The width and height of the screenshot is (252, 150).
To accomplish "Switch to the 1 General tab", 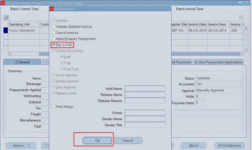I will point(22,62).
